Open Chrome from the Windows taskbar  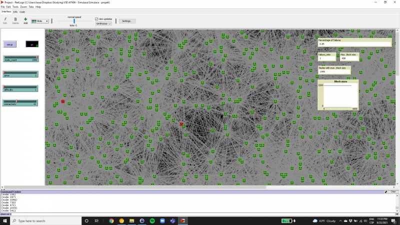[x=111, y=220]
